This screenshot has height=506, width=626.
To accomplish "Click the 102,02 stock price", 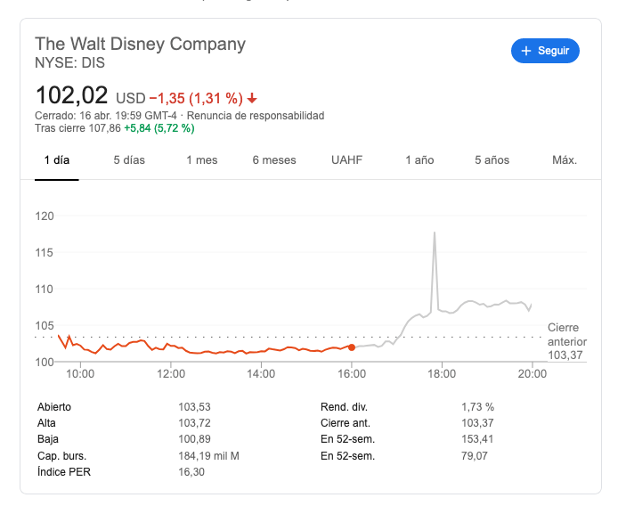I will coord(72,95).
